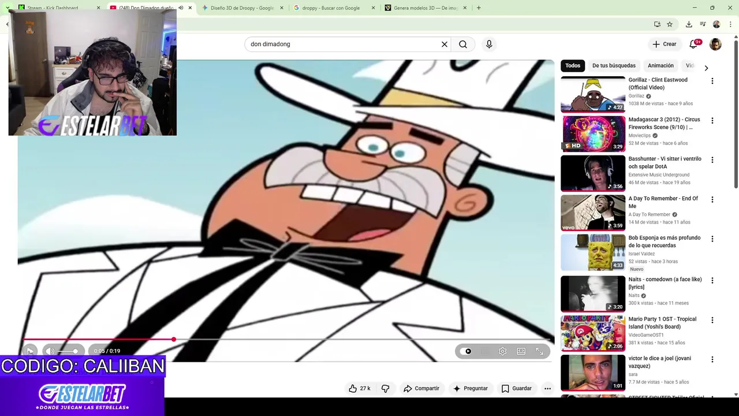This screenshot has height=416, width=739.
Task: Open options for Basshunter video
Action: point(712,160)
